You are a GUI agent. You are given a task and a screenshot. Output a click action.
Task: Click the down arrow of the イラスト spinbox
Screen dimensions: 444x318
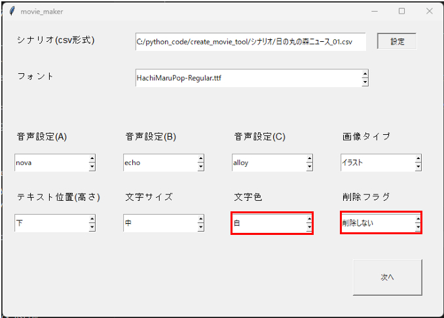[x=418, y=167]
